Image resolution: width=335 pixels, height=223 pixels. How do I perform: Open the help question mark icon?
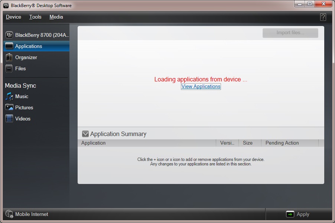click(323, 17)
